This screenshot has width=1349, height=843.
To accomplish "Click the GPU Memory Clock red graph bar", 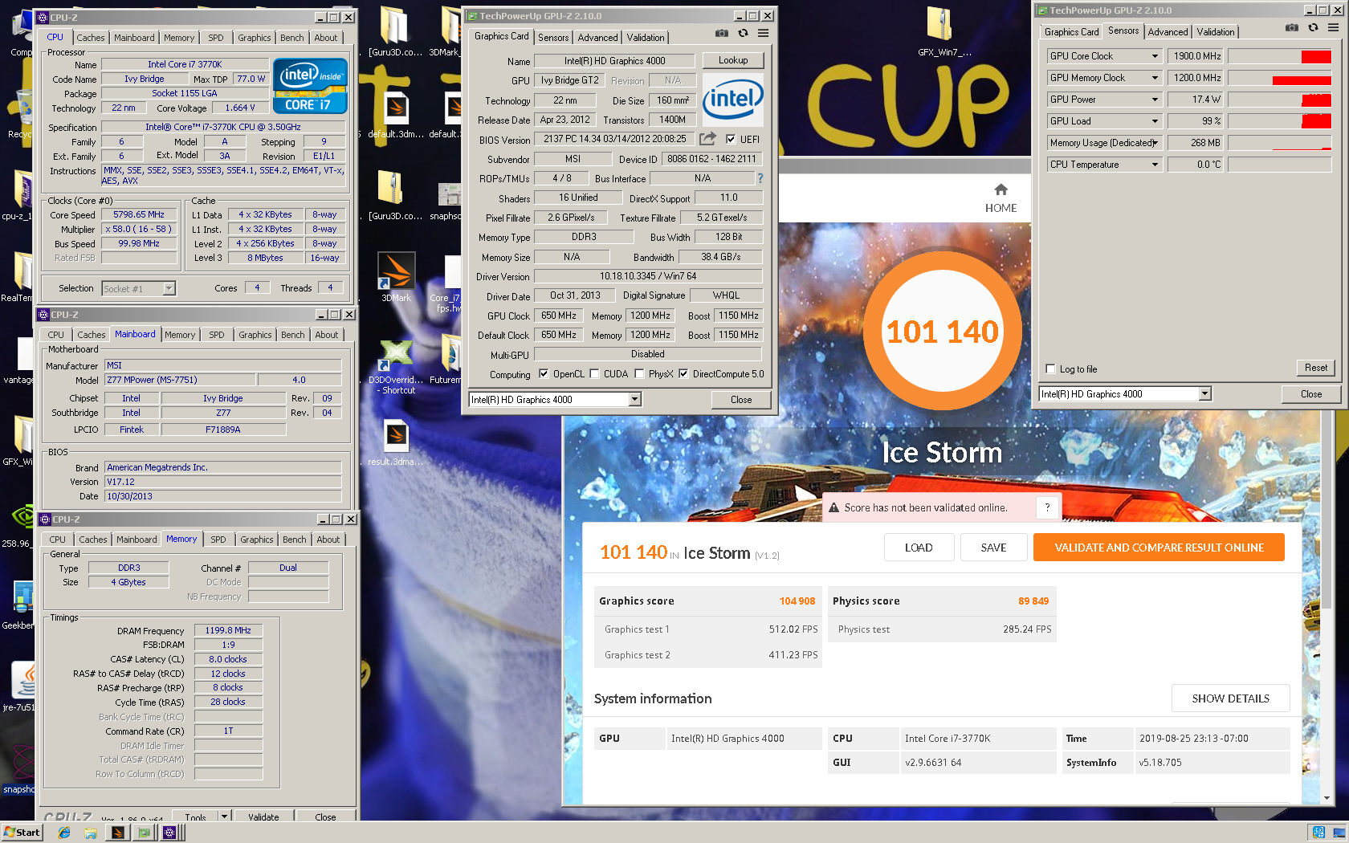I will pos(1302,80).
